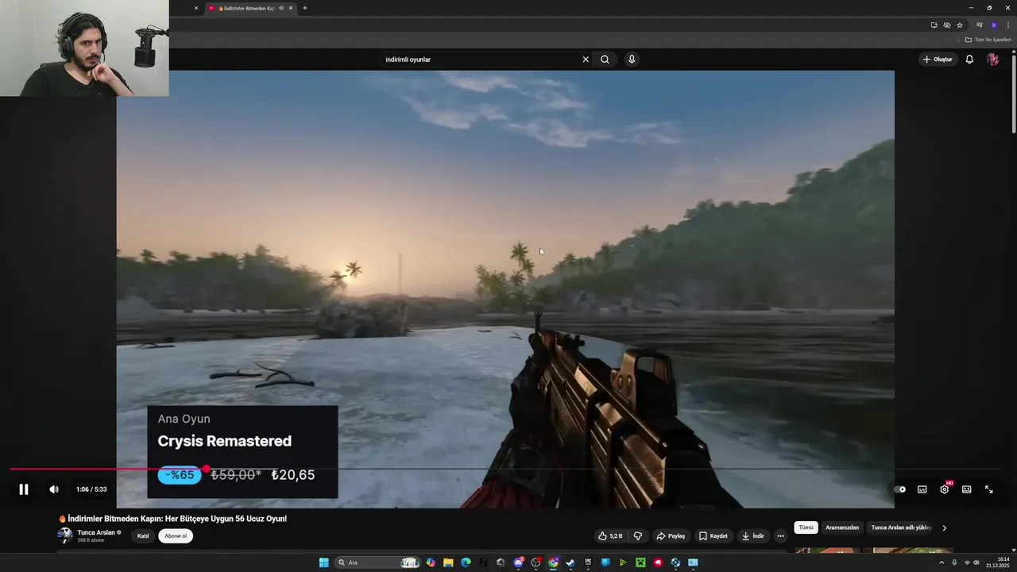Show hidden system tray icons

[x=942, y=562]
